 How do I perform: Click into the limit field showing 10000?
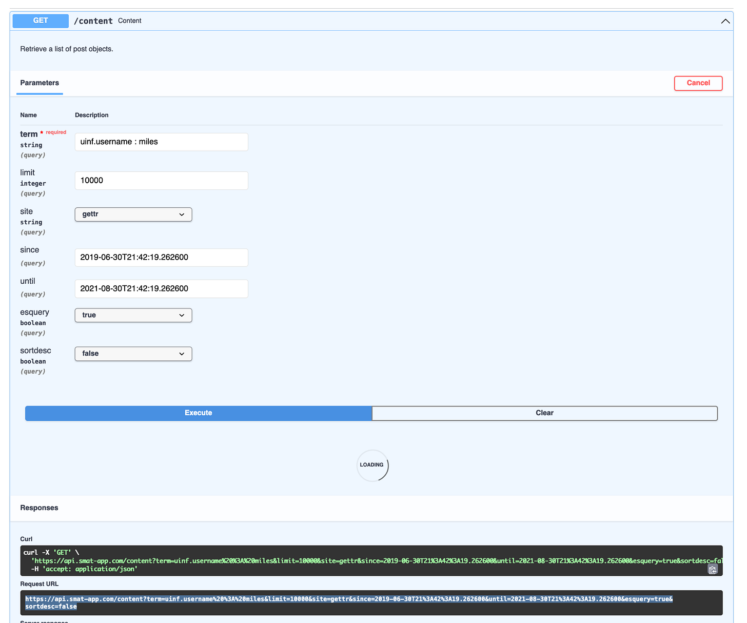161,181
